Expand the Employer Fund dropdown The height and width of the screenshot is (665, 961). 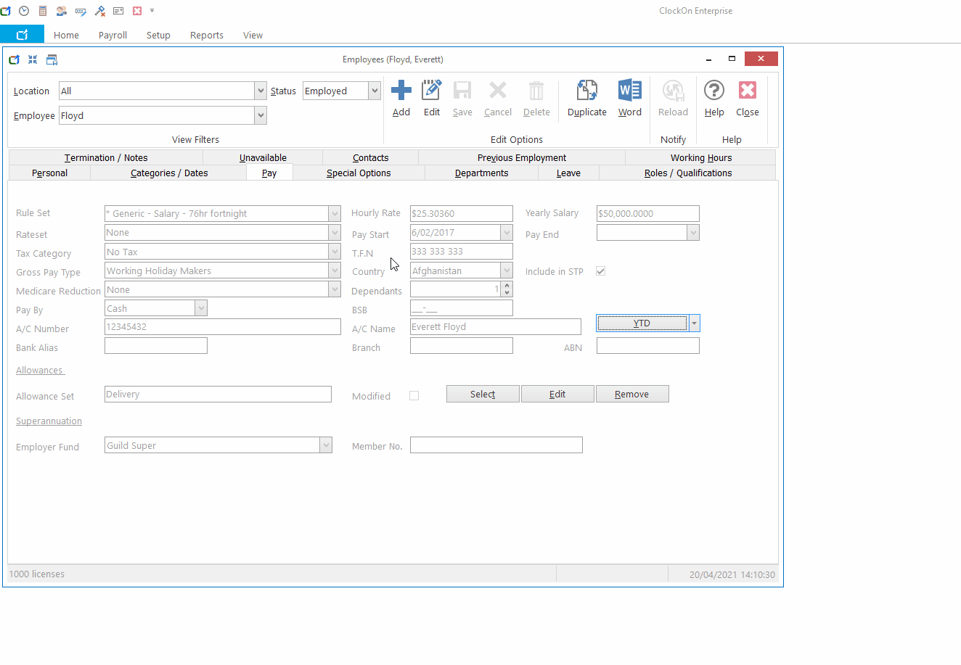point(326,445)
